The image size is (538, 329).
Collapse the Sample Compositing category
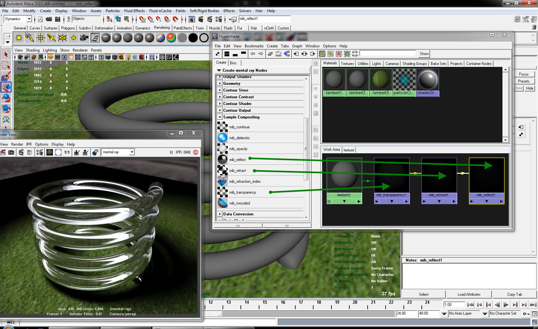220,117
